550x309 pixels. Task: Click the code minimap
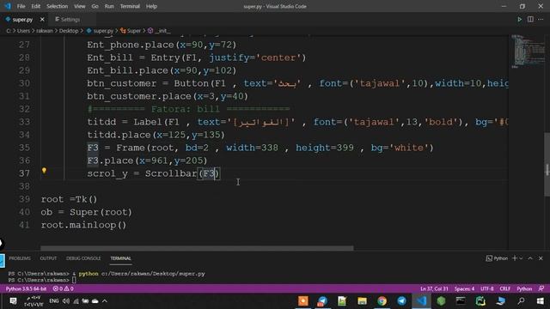point(527,51)
